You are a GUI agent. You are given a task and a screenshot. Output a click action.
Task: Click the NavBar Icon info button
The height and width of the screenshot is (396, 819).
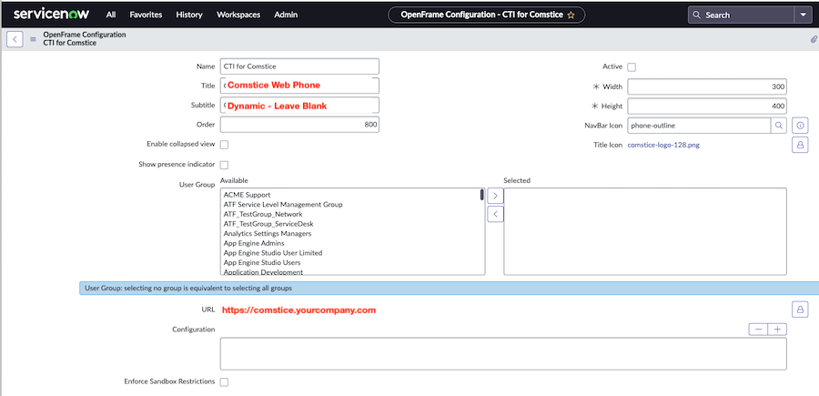point(800,126)
